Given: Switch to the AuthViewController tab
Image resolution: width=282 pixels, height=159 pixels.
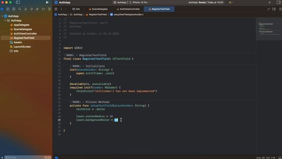Looking at the screenshot, I should 128,9.
